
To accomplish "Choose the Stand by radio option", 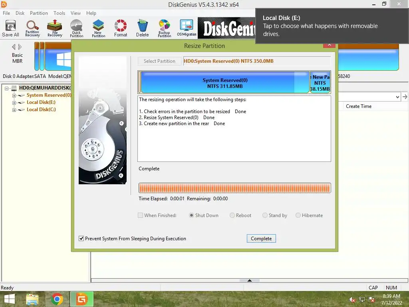I will tap(265, 215).
